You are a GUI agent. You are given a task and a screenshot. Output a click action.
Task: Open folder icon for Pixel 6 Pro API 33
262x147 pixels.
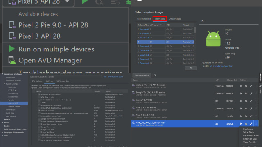246,116
